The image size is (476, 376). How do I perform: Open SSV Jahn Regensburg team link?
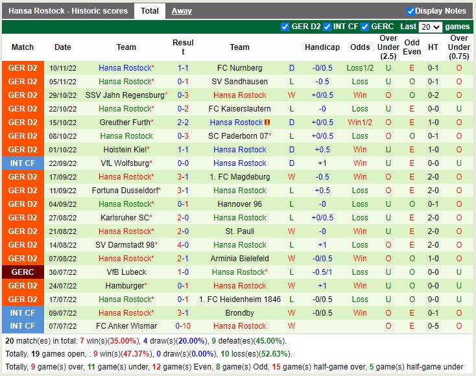click(x=126, y=95)
